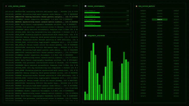The height and width of the screenshot is (106, 189).
Task: Select the 00:16:45 DATA_FLOW log line
Action: (x=42, y=35)
